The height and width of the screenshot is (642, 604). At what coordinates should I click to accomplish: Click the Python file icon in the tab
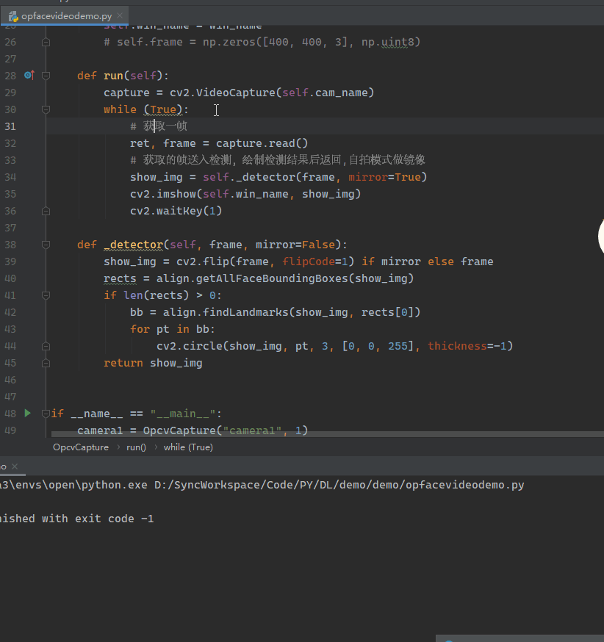[x=13, y=15]
